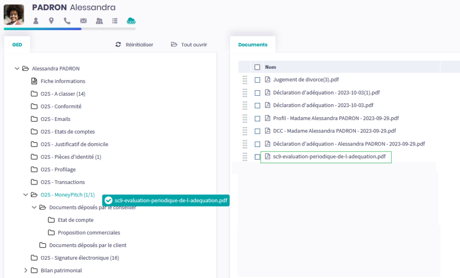Viewport: 460px width, 278px height.
Task: Collapse the Alessandra PADRON root folder
Action: click(17, 69)
